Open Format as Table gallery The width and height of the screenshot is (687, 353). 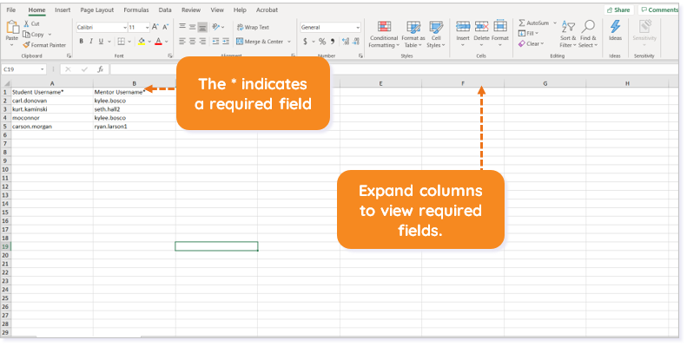tap(413, 34)
